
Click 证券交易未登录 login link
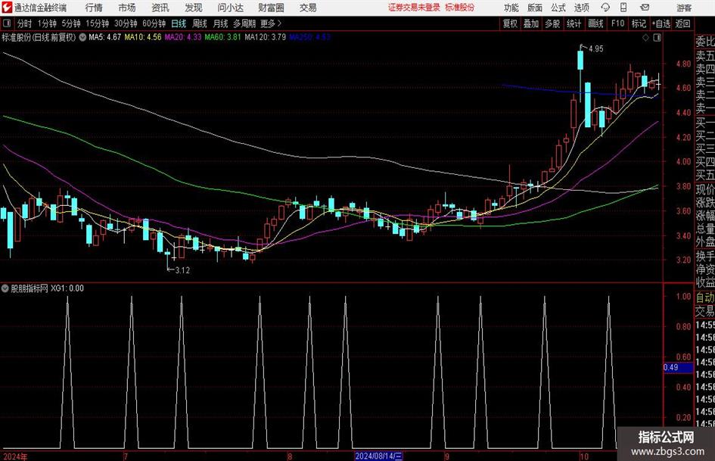tap(414, 8)
